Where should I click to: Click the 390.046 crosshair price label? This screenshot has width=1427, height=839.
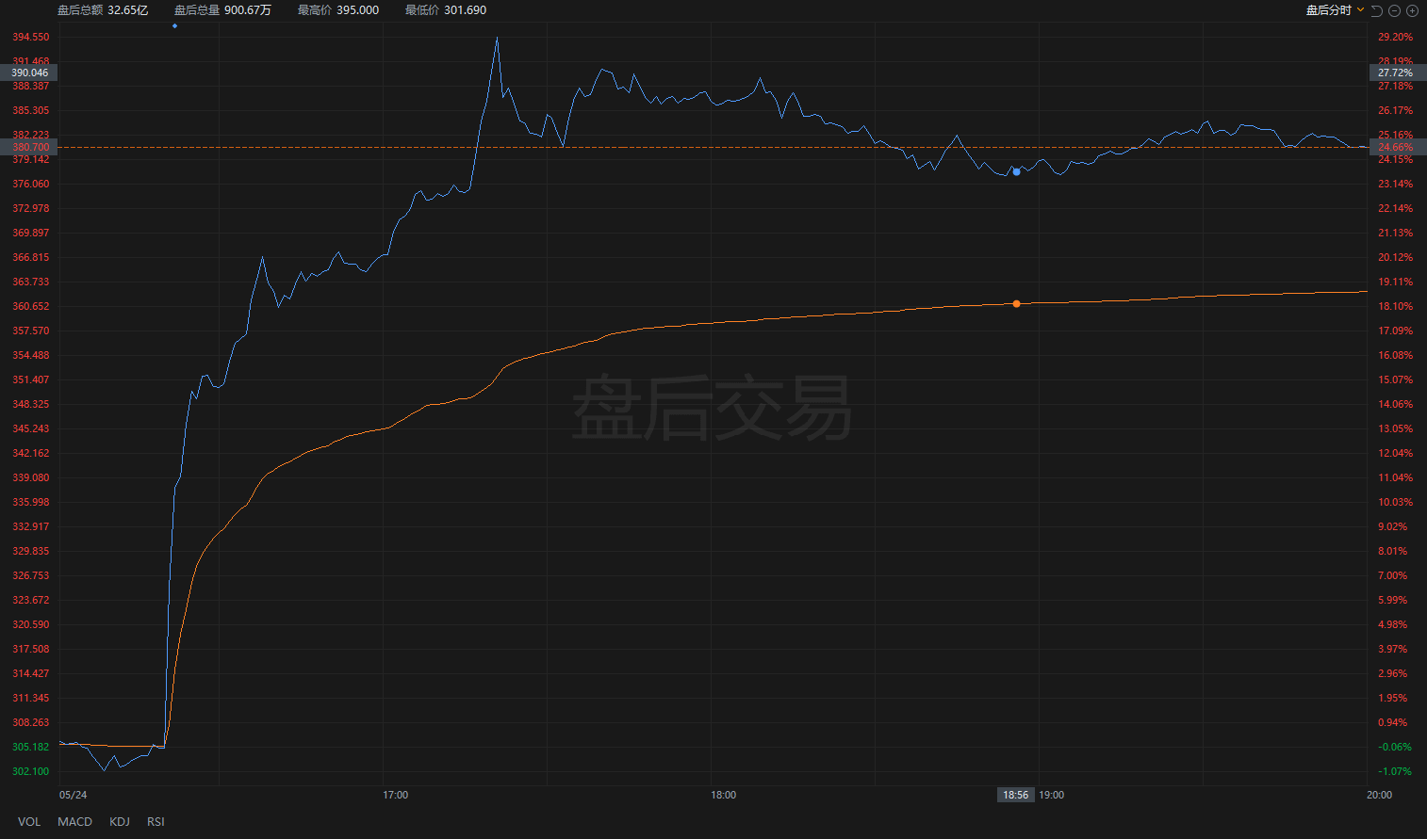click(29, 73)
